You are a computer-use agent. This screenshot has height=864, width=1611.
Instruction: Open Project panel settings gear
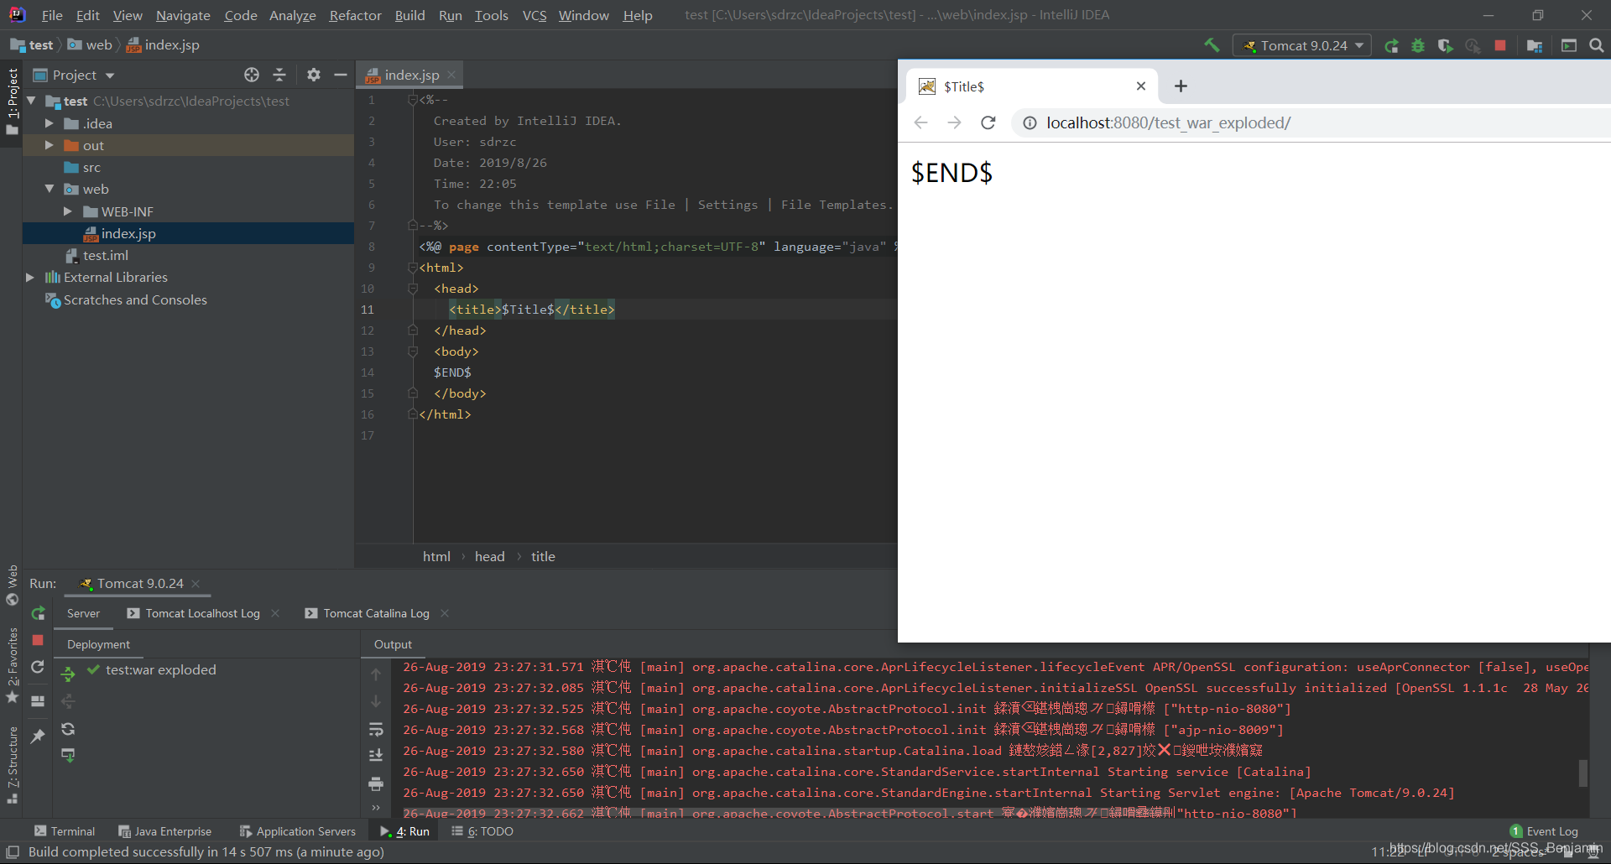pos(314,75)
